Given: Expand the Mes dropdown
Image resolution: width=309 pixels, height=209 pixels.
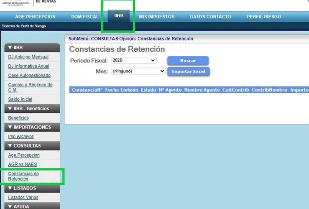Looking at the screenshot, I should point(138,71).
